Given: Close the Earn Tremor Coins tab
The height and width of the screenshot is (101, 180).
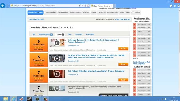Looking at the screenshot, I should coord(111,6).
